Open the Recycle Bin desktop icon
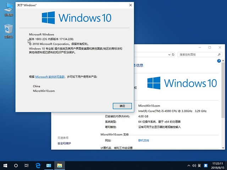Viewport: 227px width, 170px height. [x=9, y=31]
